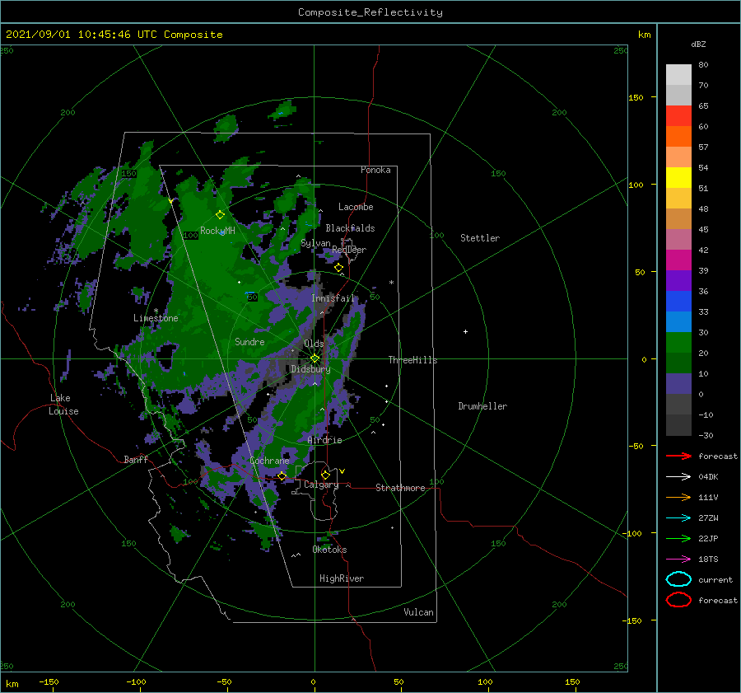Screen dimensions: 741x693
Task: Click the yellow diamond marker below RedDeer
Action: [x=338, y=268]
